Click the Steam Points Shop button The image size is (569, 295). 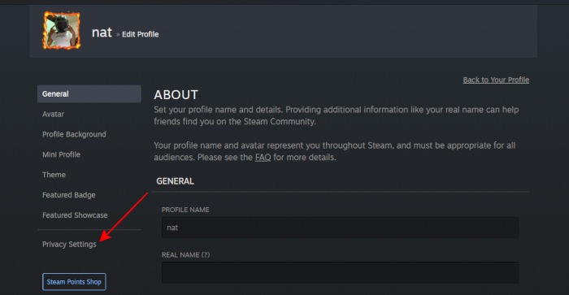tap(74, 282)
